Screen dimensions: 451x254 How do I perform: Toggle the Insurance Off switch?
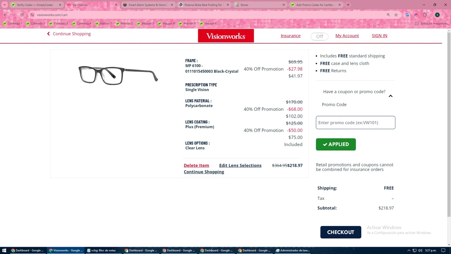319,36
